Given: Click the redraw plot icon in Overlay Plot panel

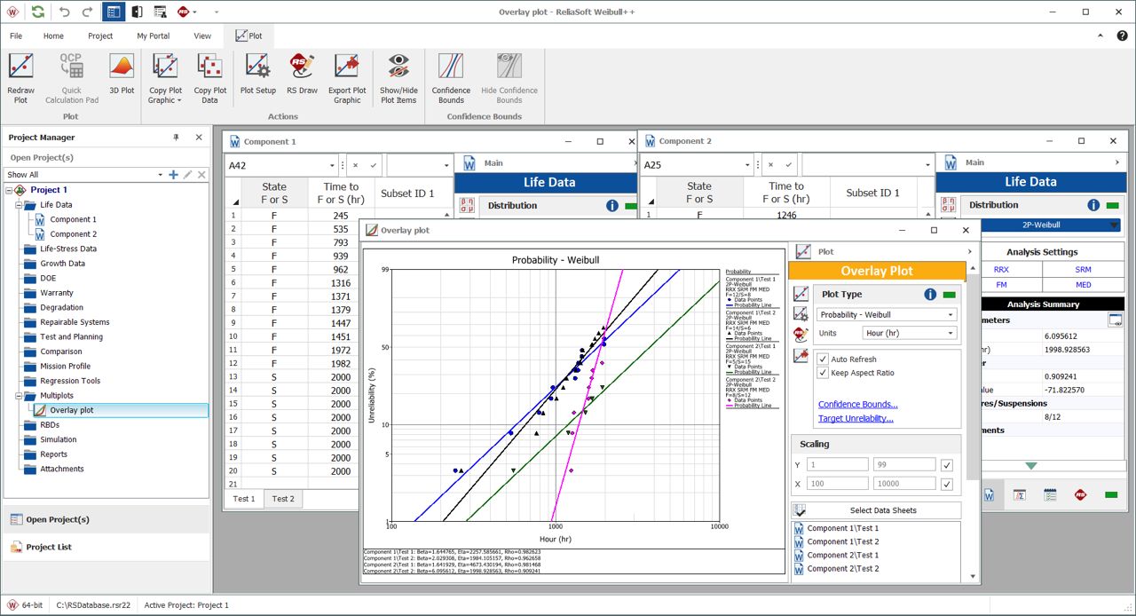Looking at the screenshot, I should (801, 294).
